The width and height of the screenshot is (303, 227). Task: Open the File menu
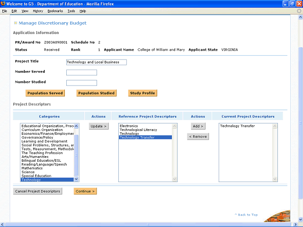point(5,10)
